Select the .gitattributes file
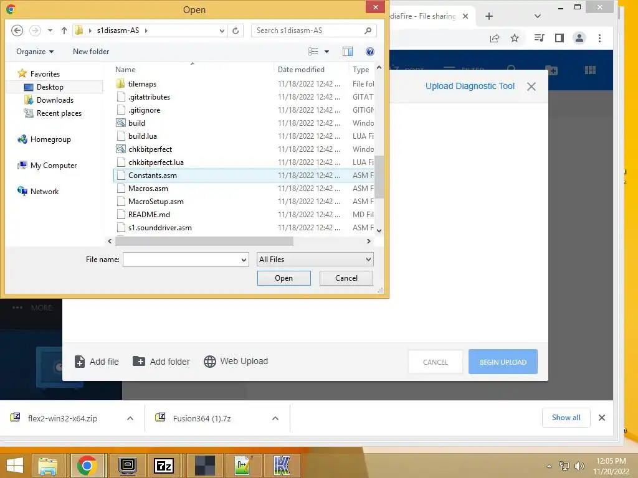 tap(244, 96)
